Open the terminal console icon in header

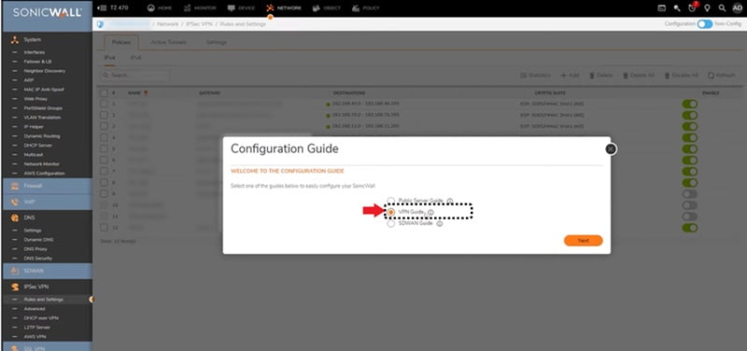point(662,8)
